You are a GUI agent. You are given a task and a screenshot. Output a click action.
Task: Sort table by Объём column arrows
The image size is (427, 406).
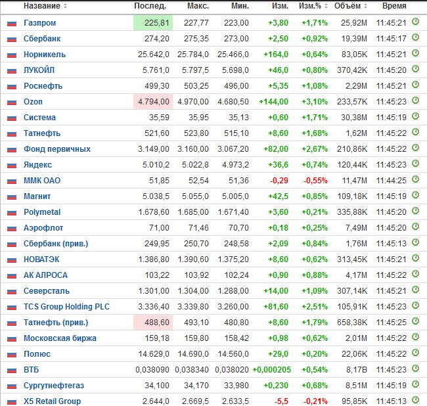[365, 6]
